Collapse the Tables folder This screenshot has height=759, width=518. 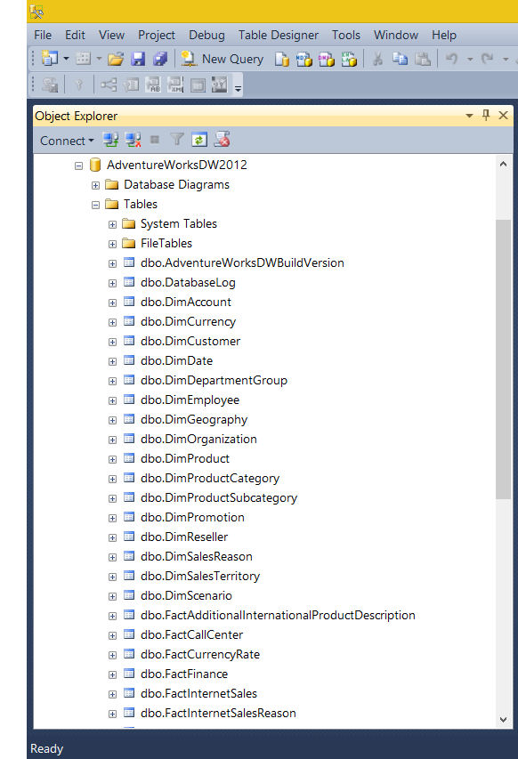(96, 205)
